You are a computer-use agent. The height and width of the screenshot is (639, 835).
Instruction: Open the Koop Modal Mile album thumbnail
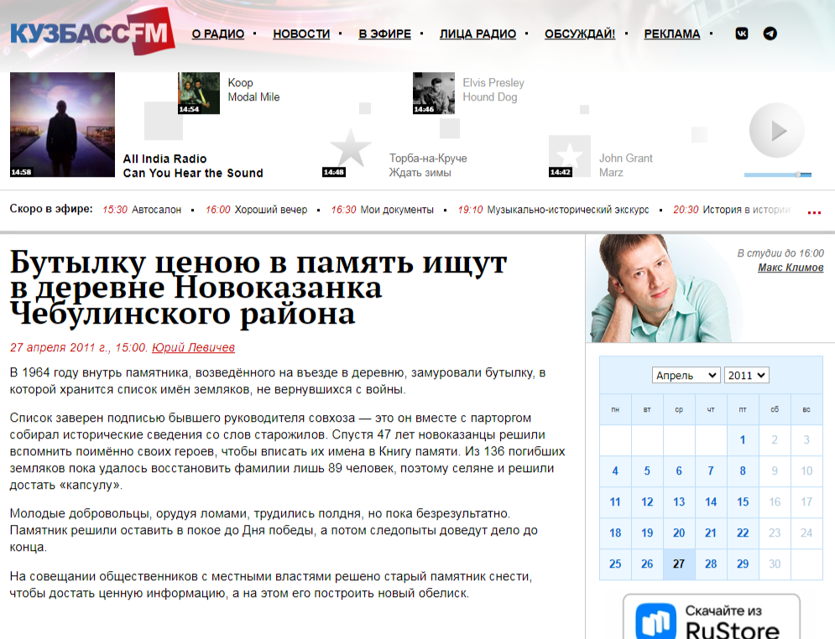tap(199, 93)
